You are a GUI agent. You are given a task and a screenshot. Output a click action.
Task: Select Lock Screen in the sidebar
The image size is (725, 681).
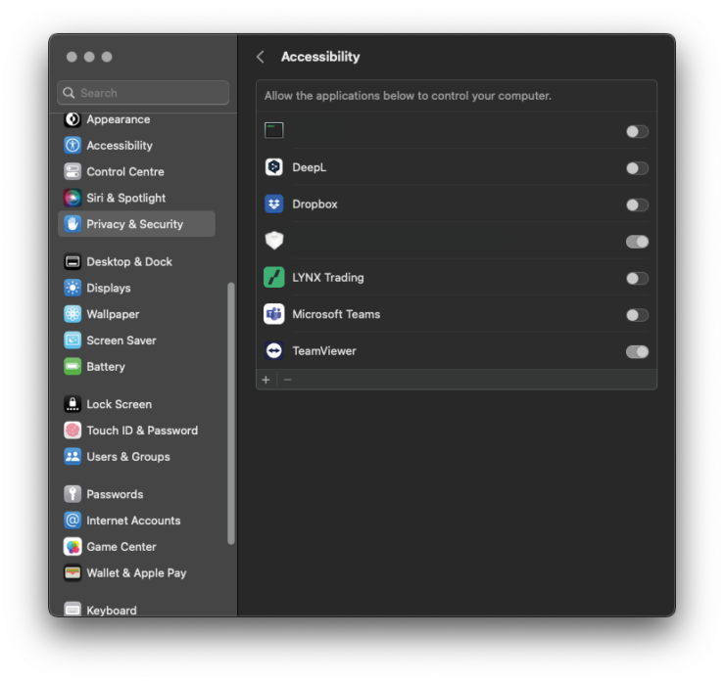tap(119, 404)
